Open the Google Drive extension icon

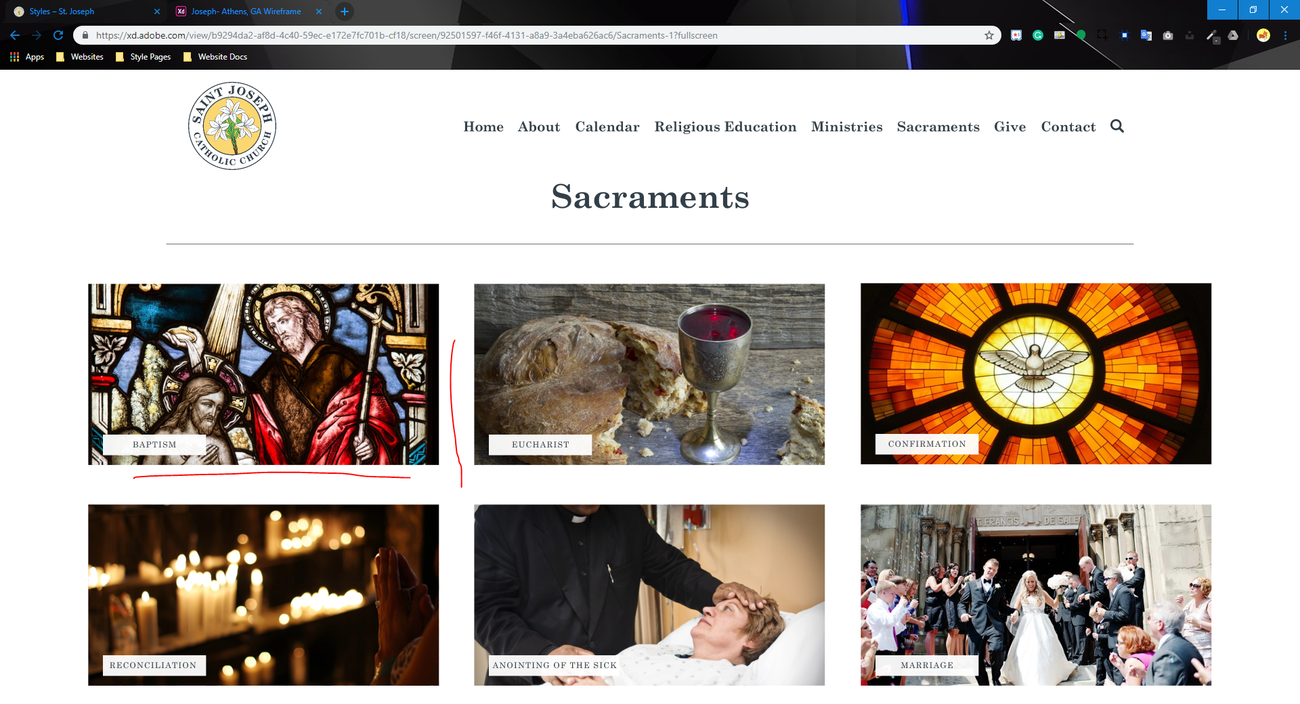click(1233, 35)
